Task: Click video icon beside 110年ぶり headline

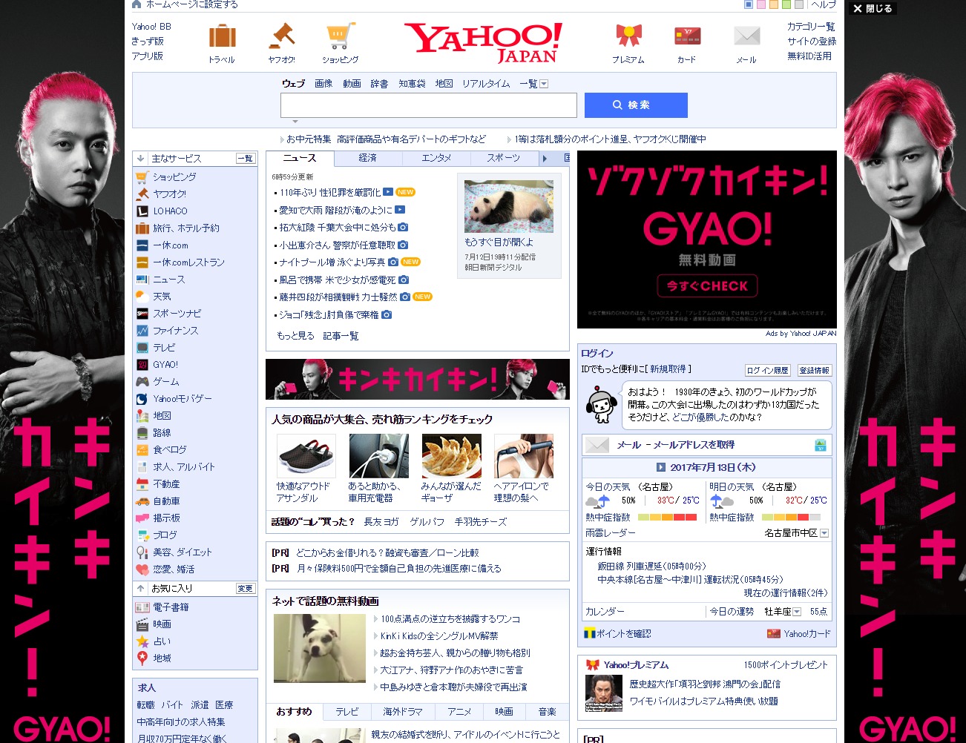Action: [x=388, y=192]
